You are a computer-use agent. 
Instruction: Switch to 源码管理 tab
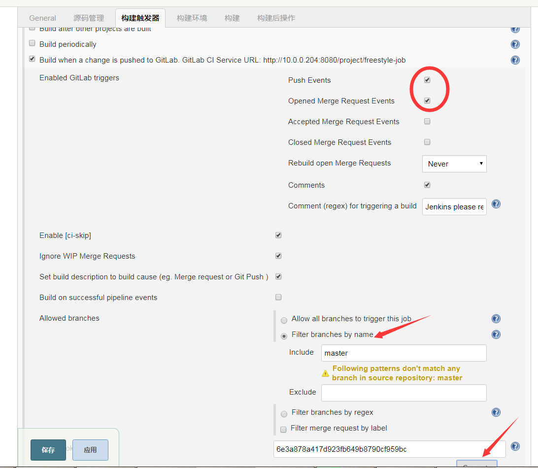89,18
